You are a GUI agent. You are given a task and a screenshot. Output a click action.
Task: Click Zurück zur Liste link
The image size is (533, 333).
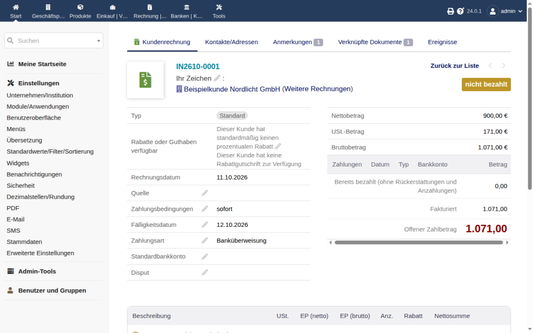[x=454, y=66]
